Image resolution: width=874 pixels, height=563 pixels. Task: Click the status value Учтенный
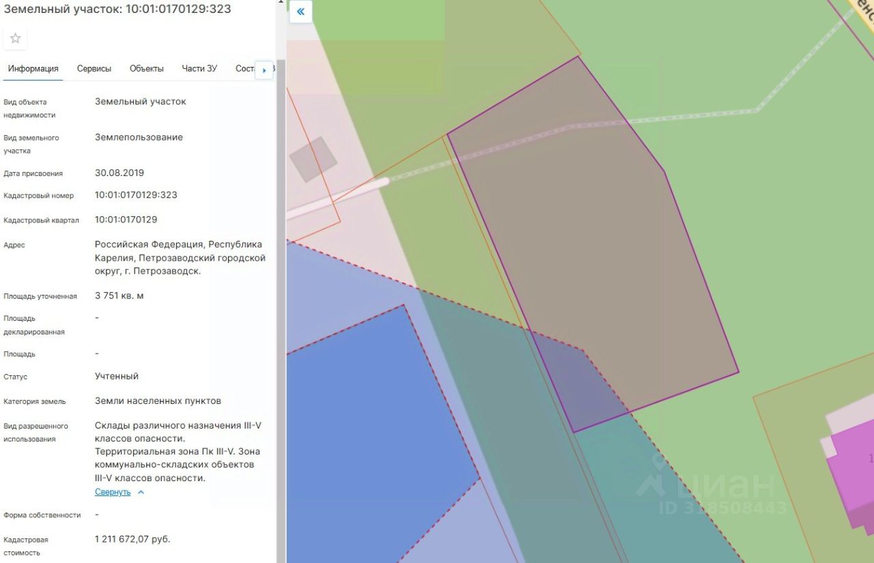click(117, 377)
